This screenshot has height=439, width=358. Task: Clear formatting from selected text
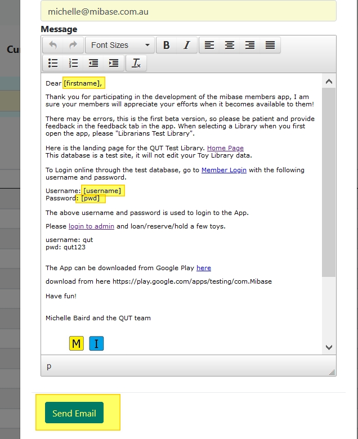pyautogui.click(x=136, y=63)
